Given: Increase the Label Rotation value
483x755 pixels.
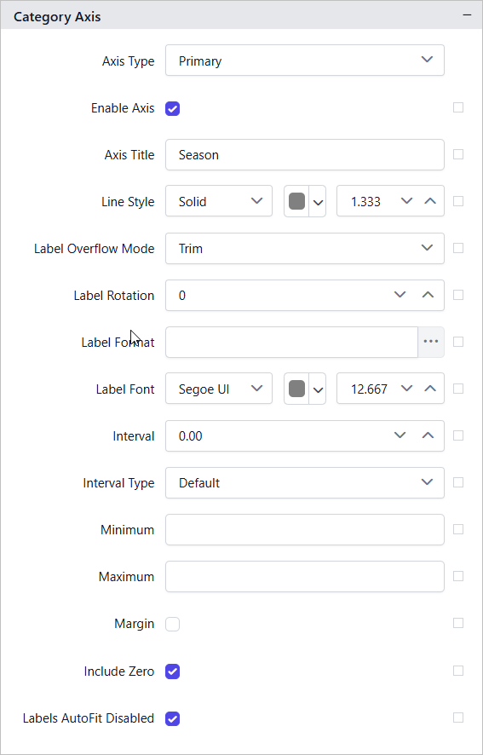Looking at the screenshot, I should [x=428, y=295].
